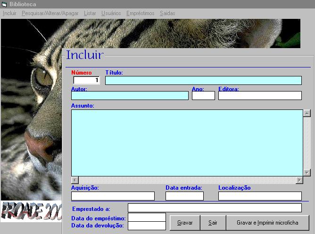
Task: Click the Assunto scroll left arrow
Action: click(x=75, y=180)
